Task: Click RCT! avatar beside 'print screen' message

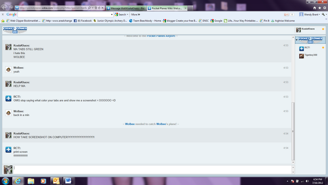Action: point(8,150)
